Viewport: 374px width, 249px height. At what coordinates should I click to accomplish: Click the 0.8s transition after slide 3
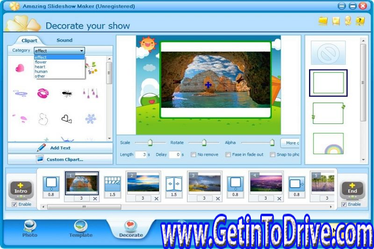coord(235,184)
